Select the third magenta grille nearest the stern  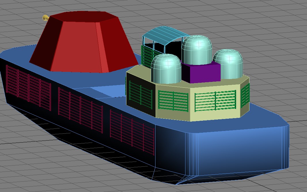(x=132, y=133)
